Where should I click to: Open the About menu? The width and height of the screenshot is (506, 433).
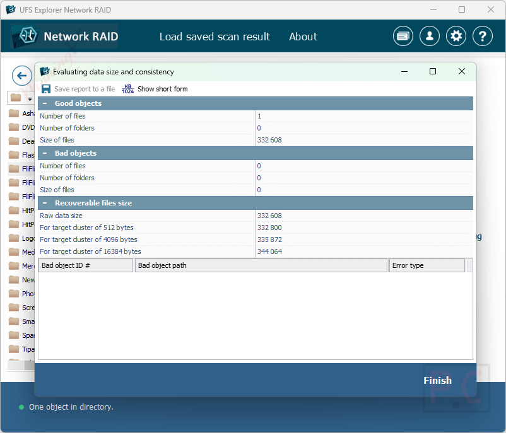pyautogui.click(x=303, y=37)
